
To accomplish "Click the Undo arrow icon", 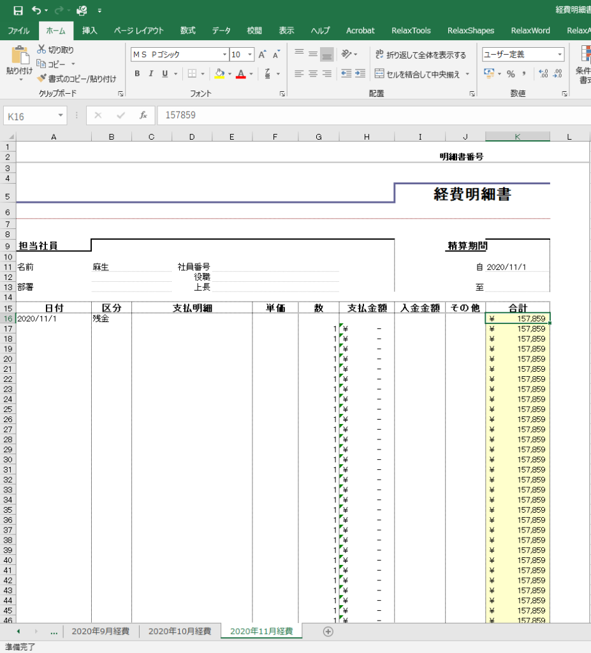I will 36,10.
